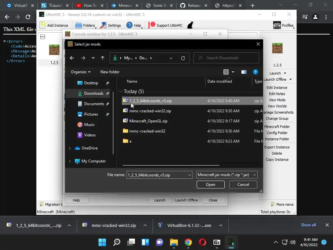Click More news in UltimMC
The width and height of the screenshot is (333, 250).
[282, 204]
